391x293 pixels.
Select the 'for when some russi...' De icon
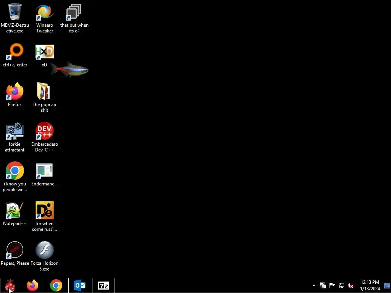(x=44, y=210)
